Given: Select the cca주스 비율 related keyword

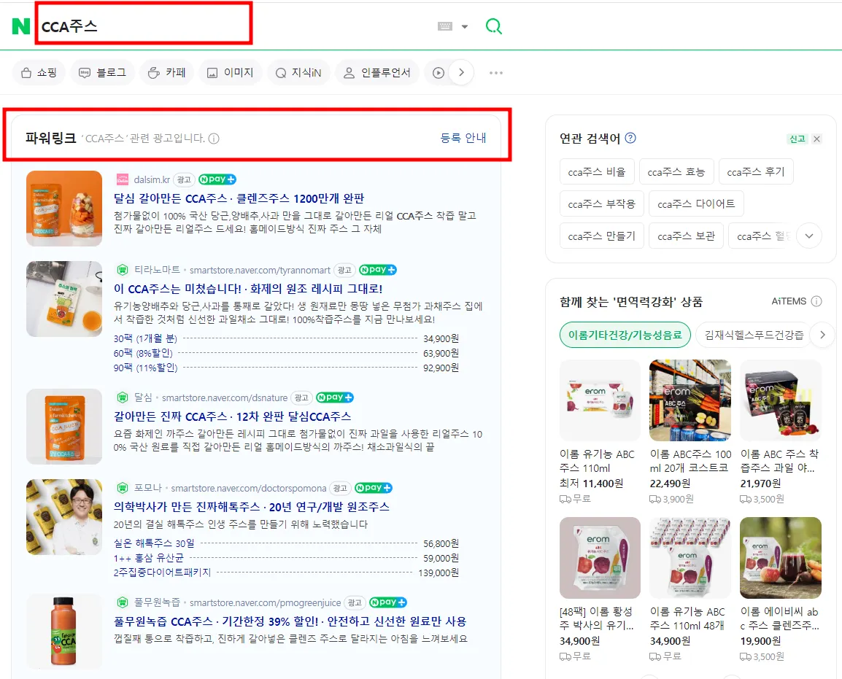Looking at the screenshot, I should point(597,172).
